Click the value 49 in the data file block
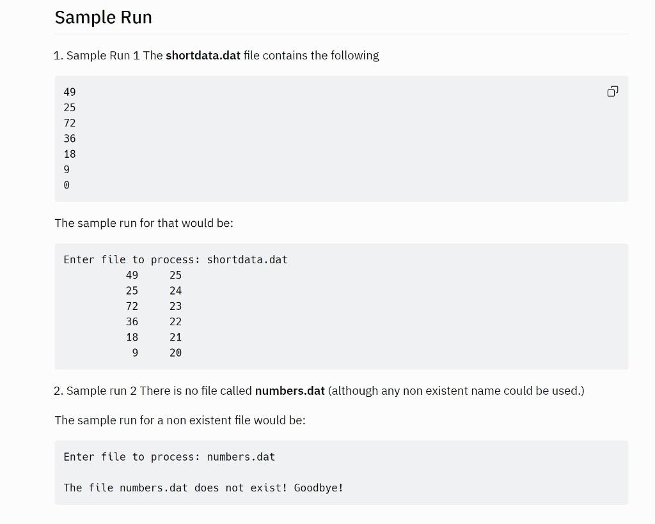Viewport: 655px width, 524px height. click(70, 92)
